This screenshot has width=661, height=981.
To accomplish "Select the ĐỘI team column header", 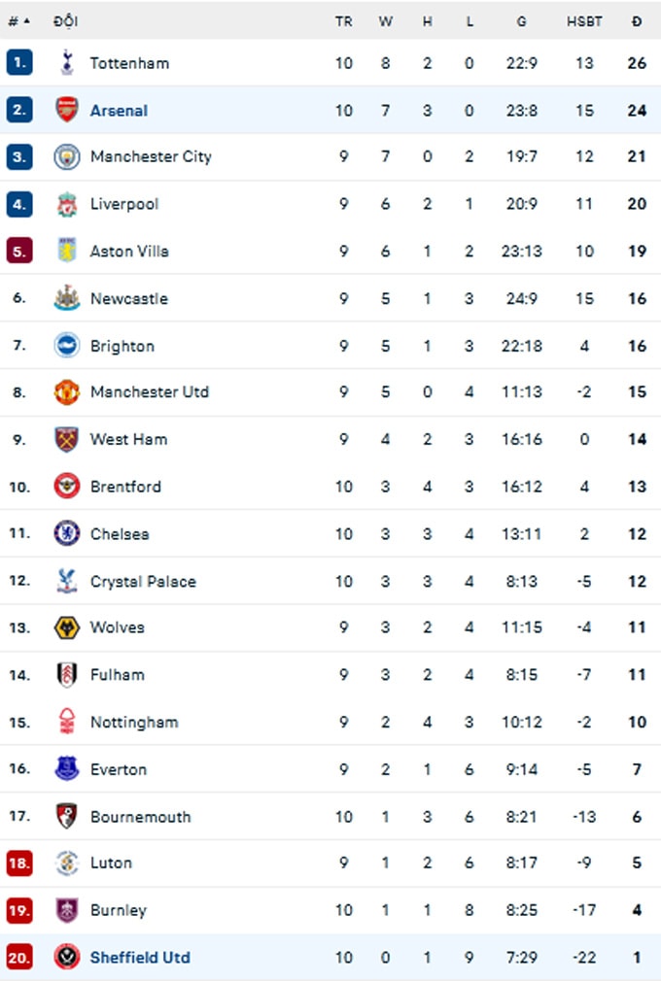I will [66, 21].
